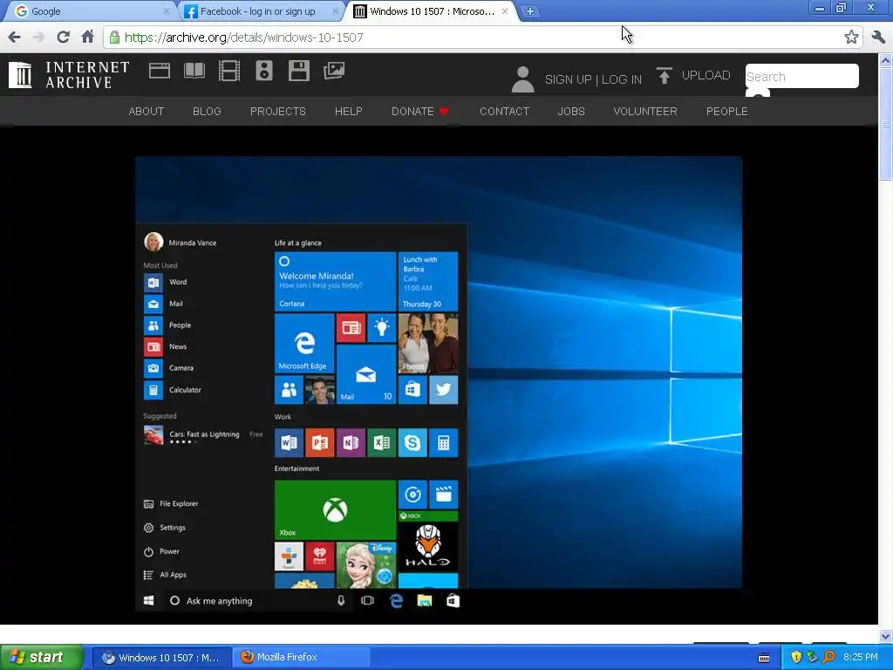The height and width of the screenshot is (670, 893).
Task: Switch to Windows 10 1507 taskbar button
Action: [x=161, y=658]
